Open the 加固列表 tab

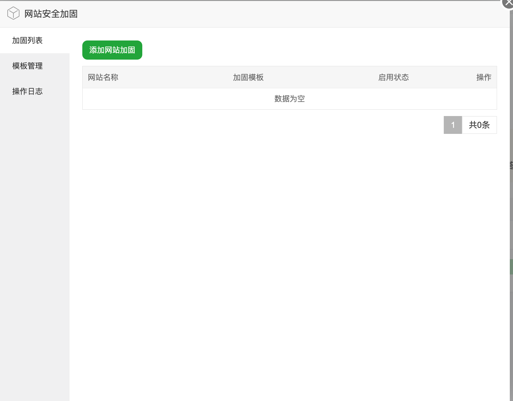(35, 40)
